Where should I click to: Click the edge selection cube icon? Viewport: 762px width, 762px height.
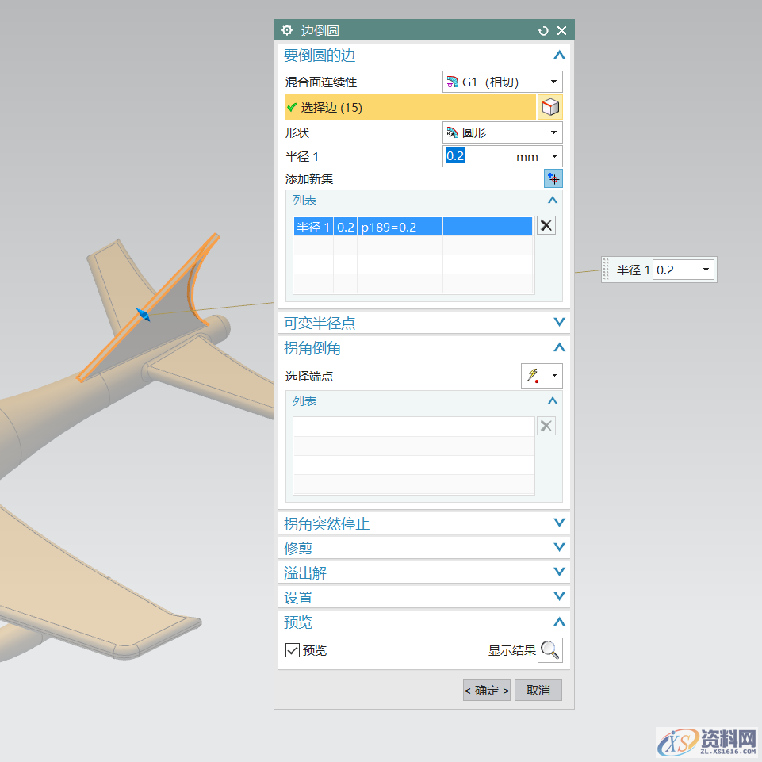550,107
